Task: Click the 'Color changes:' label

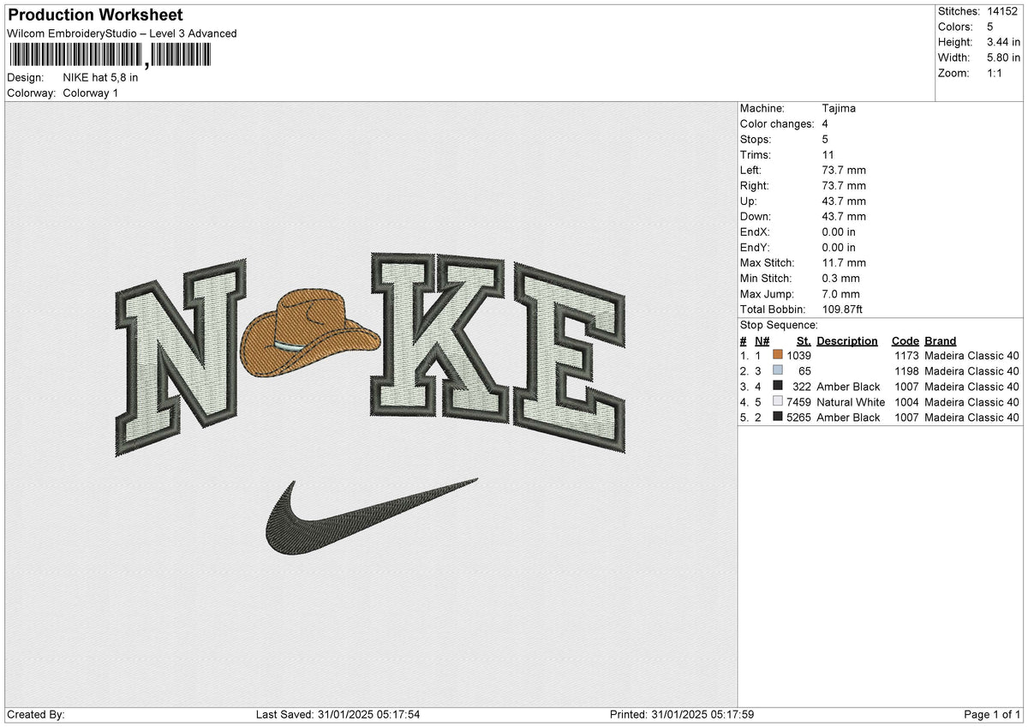Action: tap(777, 123)
